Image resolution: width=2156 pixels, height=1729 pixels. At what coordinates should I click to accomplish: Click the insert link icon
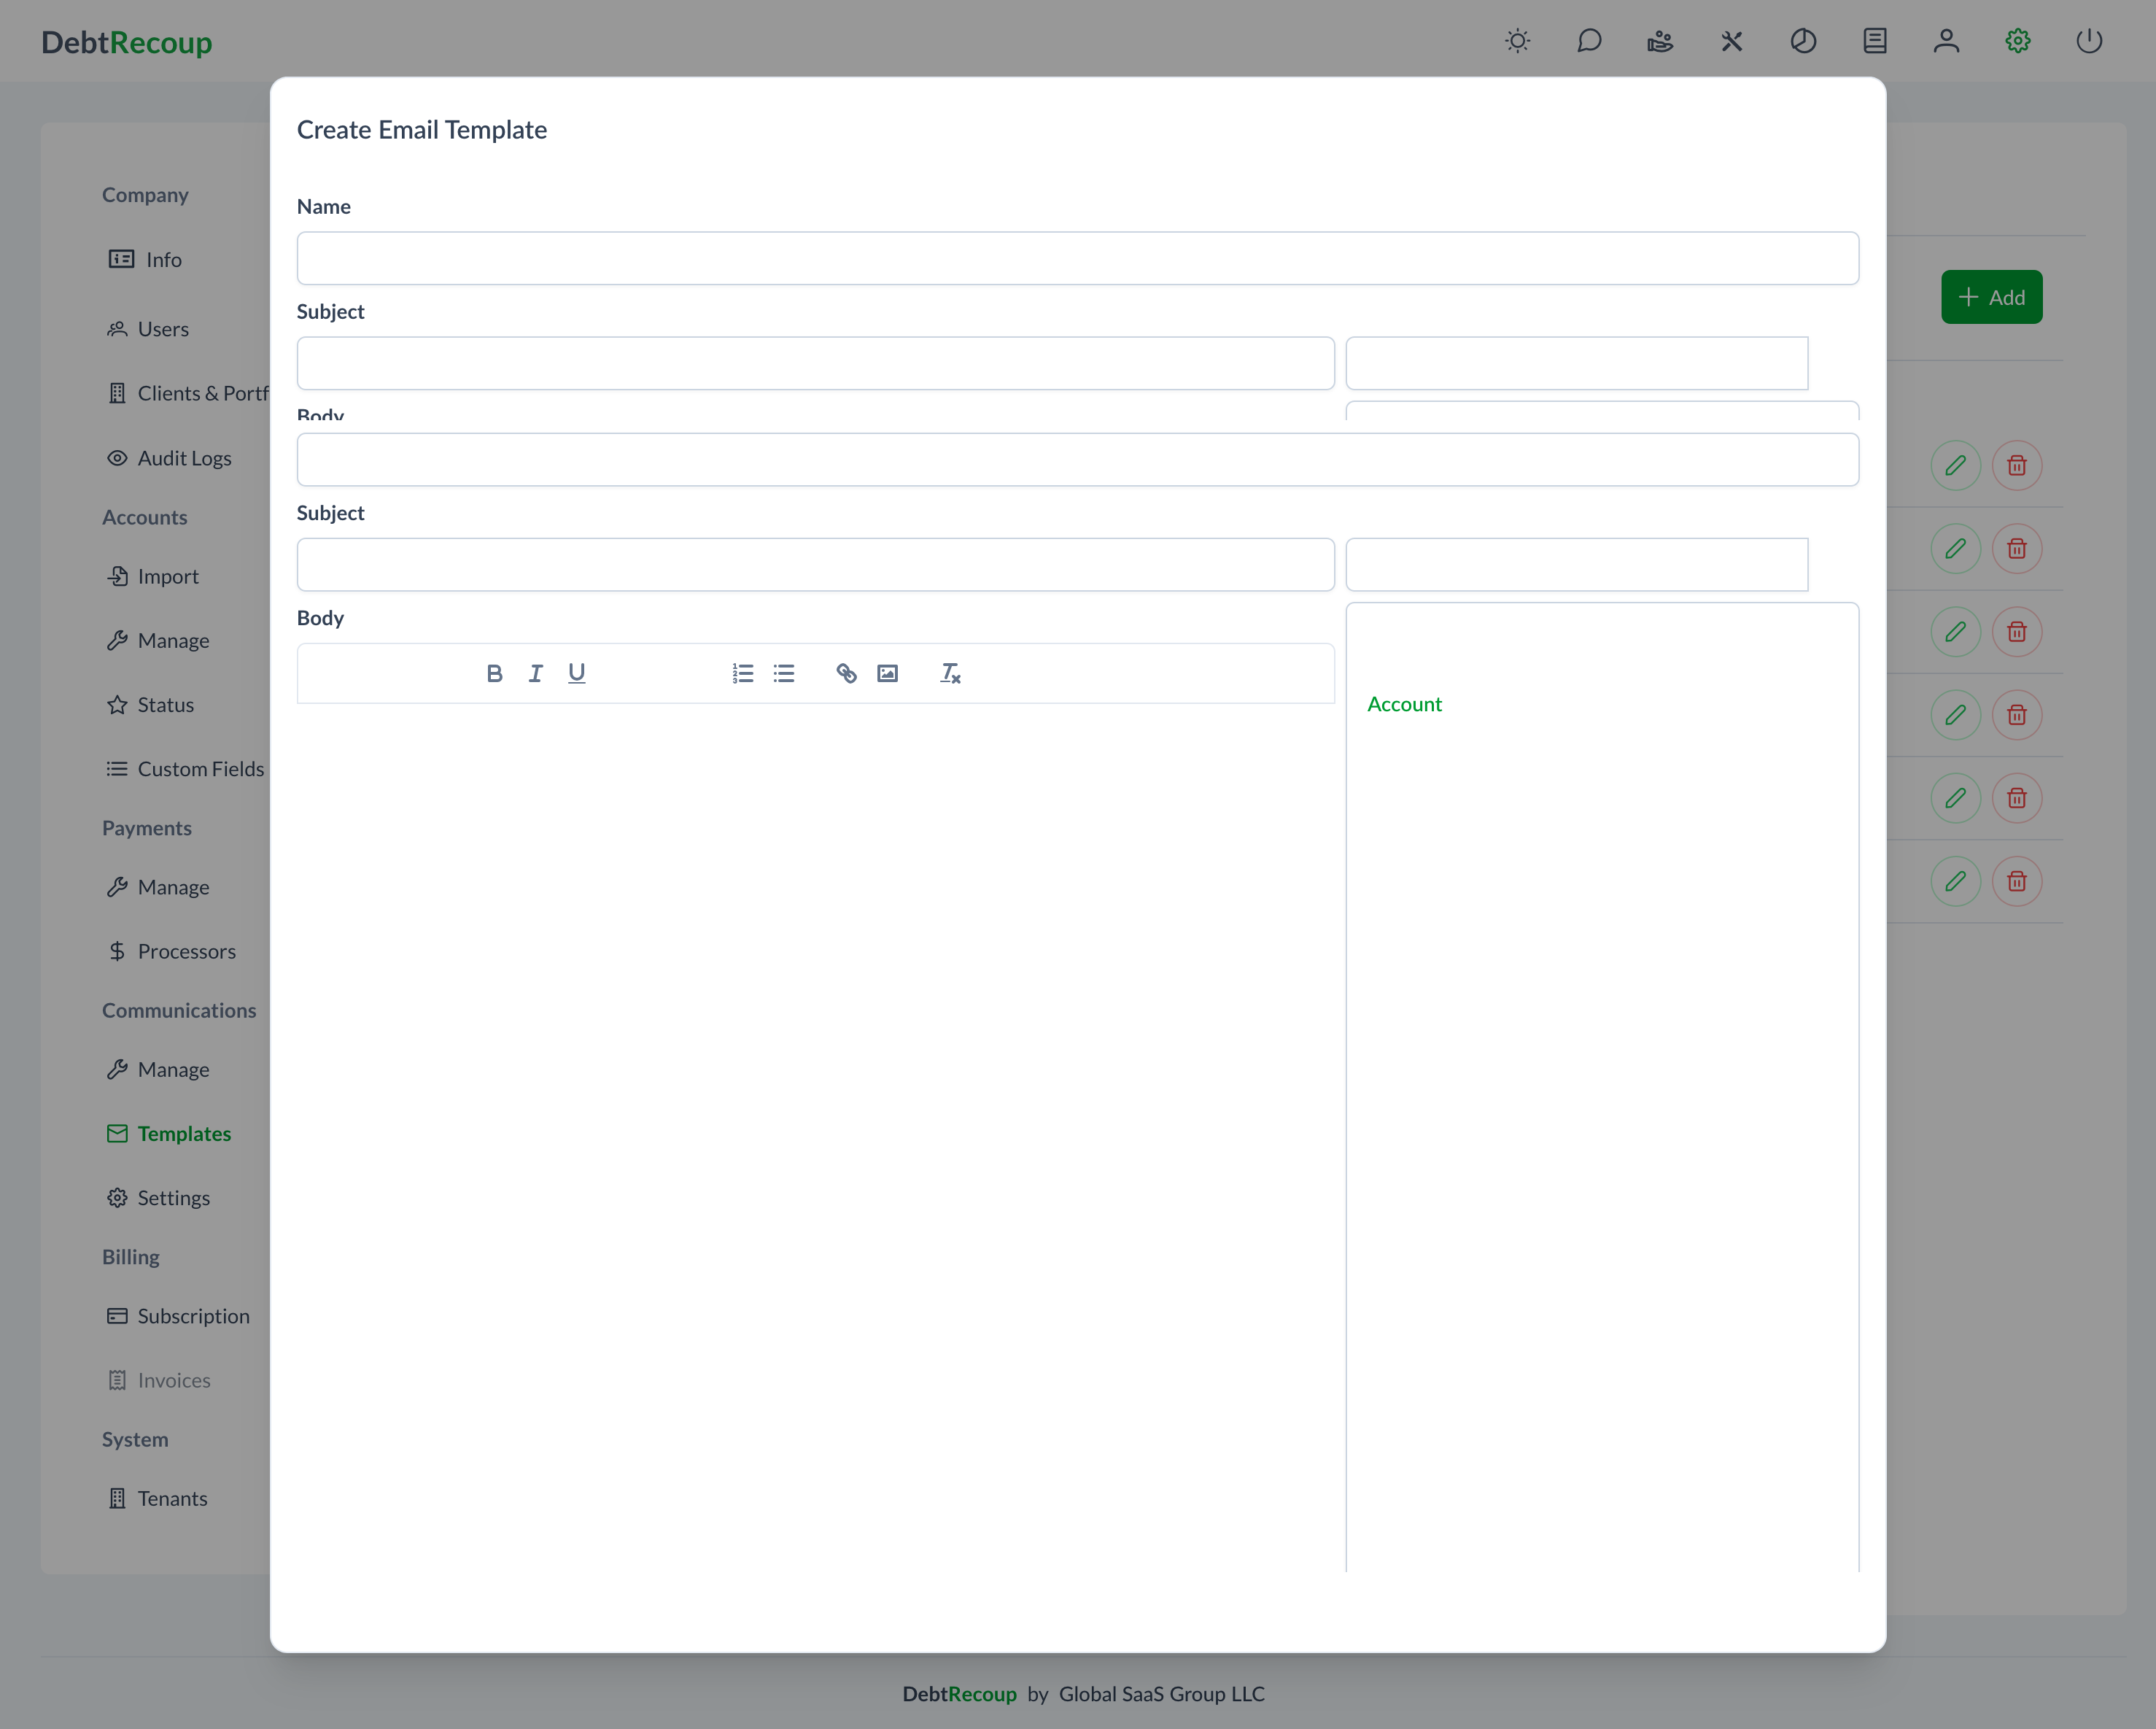click(847, 674)
